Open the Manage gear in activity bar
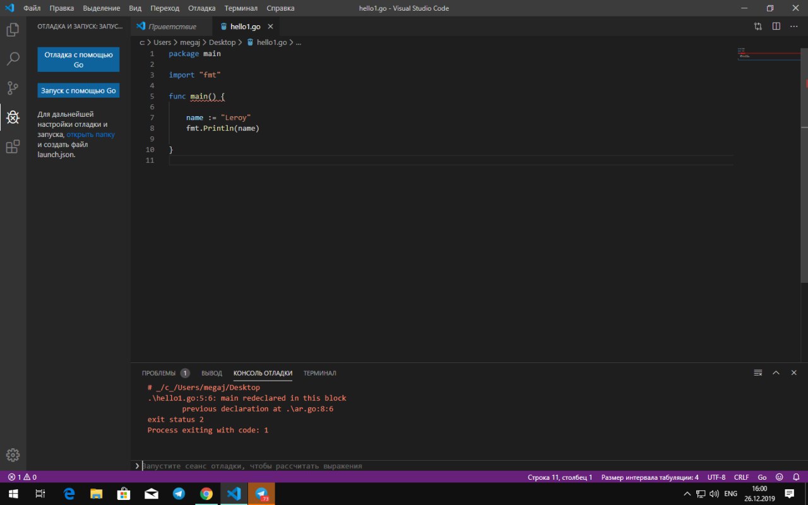The height and width of the screenshot is (505, 808). point(13,454)
